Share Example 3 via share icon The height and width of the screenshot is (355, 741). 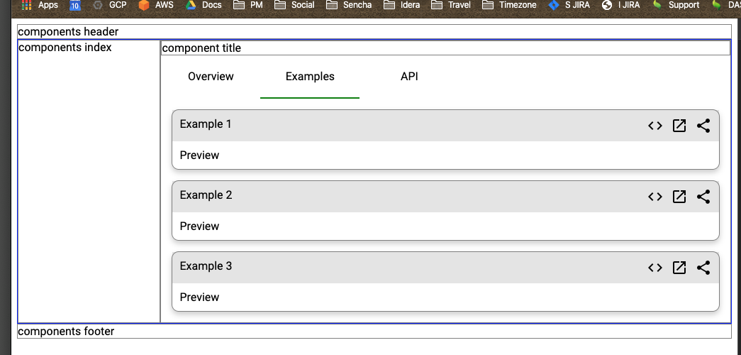click(703, 268)
